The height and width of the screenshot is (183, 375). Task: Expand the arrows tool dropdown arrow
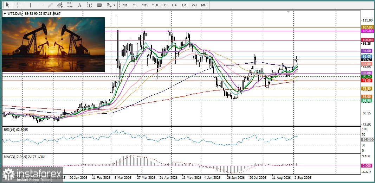coord(114,5)
